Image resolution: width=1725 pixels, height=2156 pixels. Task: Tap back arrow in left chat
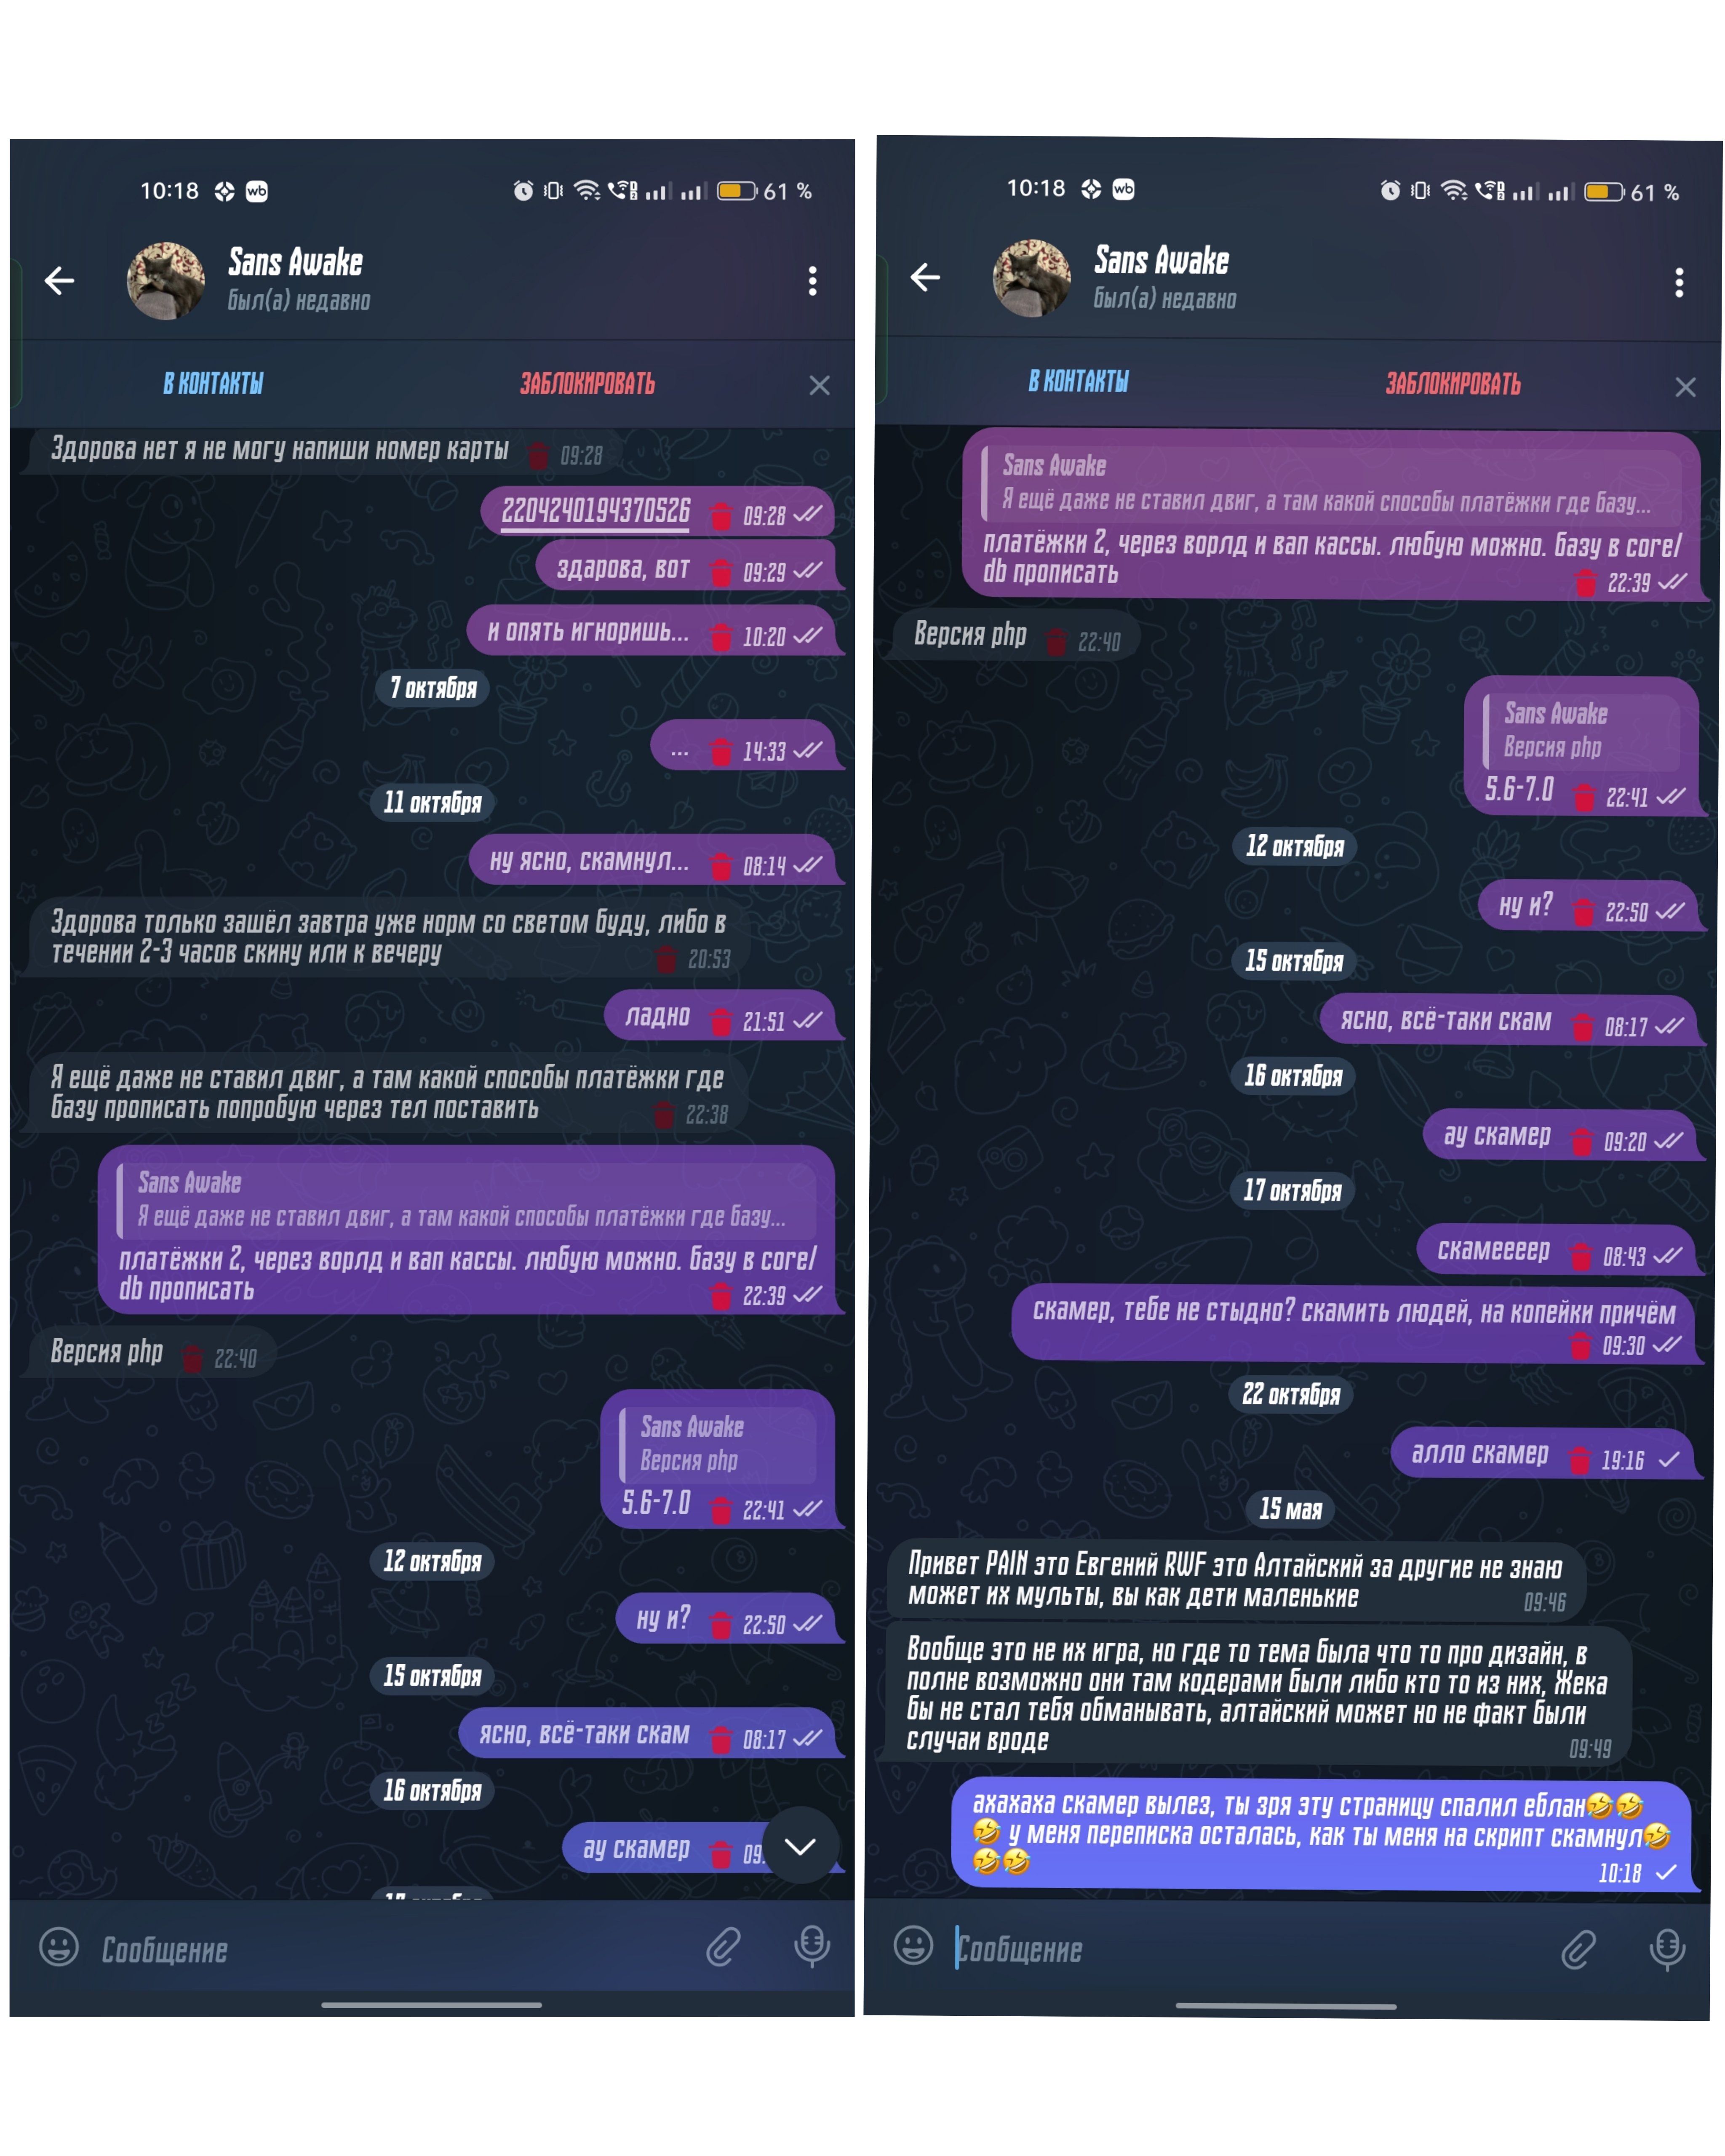(x=60, y=281)
